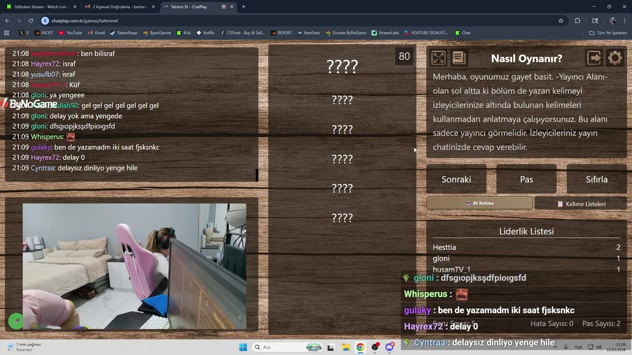Click the chat panel scrollbar handle
Viewport: 632px width, 355px height.
pos(257,175)
